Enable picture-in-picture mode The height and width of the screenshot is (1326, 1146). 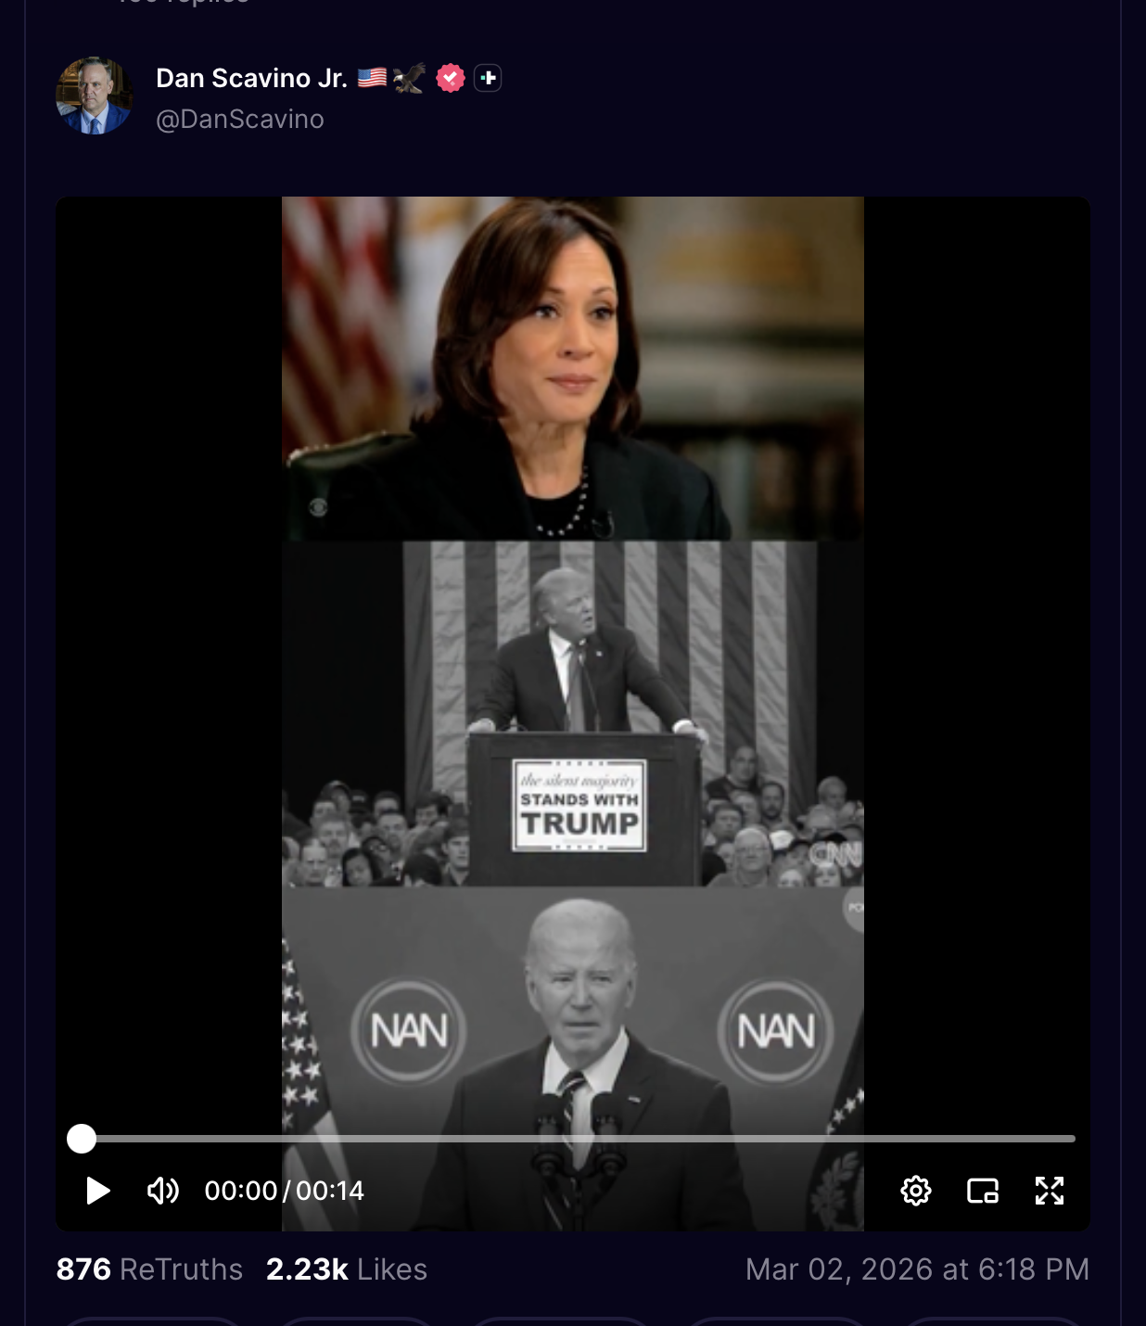click(983, 1191)
